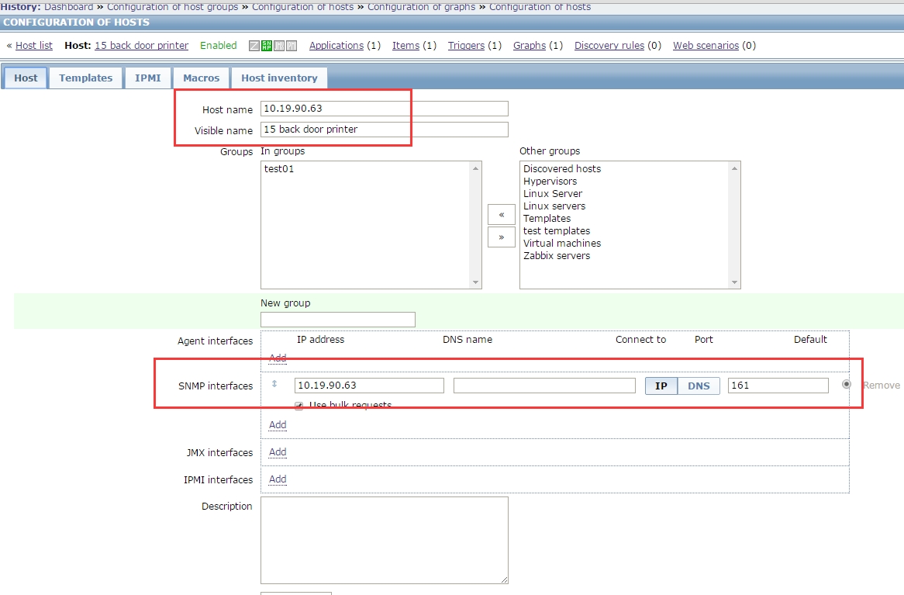
Task: Open Applications for this host
Action: point(336,46)
